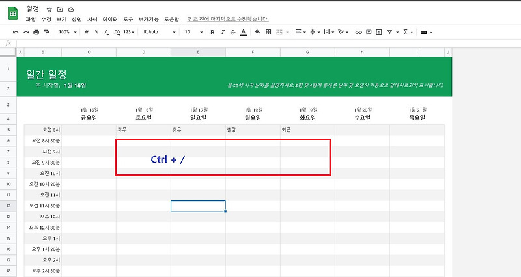
Task: Apply percent format
Action: click(x=96, y=32)
